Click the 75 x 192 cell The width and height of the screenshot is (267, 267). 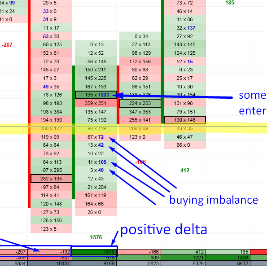[x=96, y=120]
